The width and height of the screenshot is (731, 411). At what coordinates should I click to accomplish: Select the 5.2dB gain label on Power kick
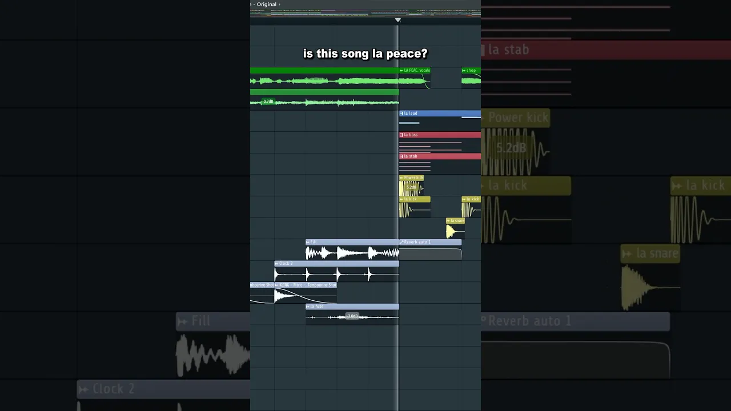point(411,187)
